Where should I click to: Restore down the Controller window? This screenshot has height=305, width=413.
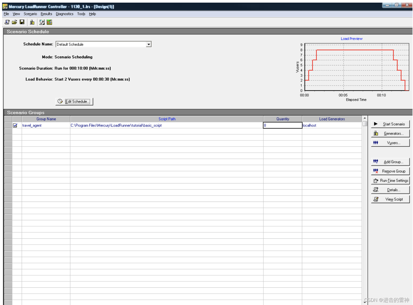pyautogui.click(x=396, y=5)
